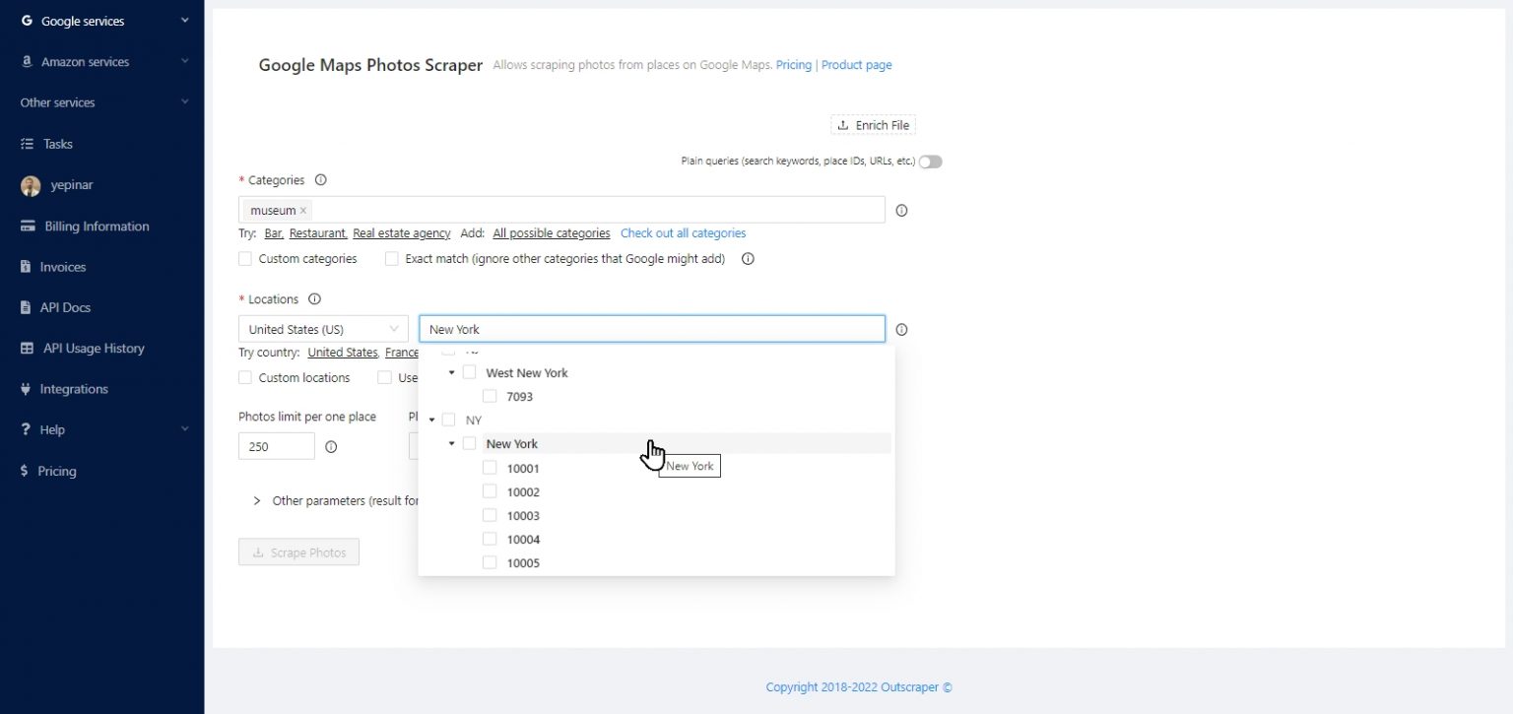
Task: Open the Check out all categories link
Action: [x=683, y=233]
